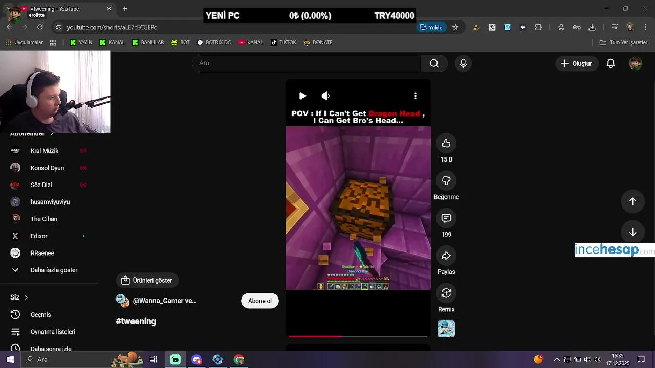
Task: Open Task View on taskbar
Action: coord(153,359)
